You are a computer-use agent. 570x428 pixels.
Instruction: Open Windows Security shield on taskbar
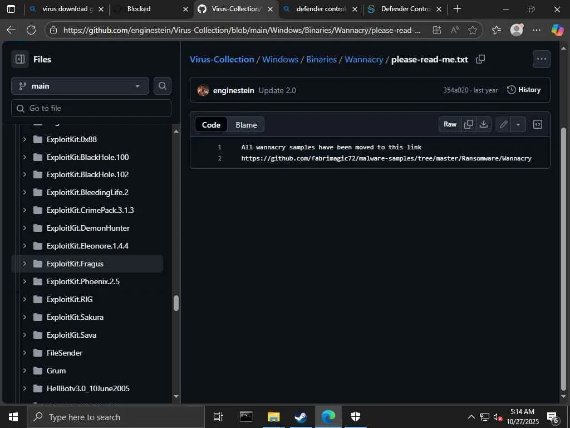click(x=356, y=417)
